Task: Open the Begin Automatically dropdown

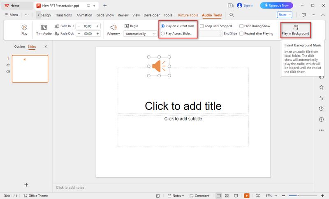Action: pyautogui.click(x=140, y=34)
